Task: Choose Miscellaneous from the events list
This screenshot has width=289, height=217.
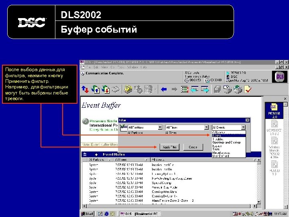Action: pos(229,153)
